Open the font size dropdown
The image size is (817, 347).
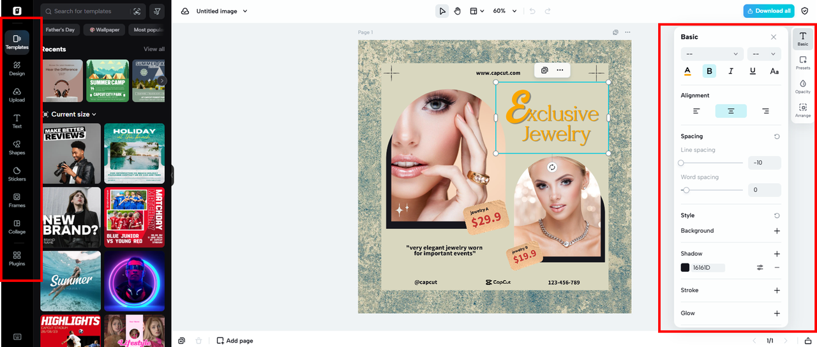(764, 54)
